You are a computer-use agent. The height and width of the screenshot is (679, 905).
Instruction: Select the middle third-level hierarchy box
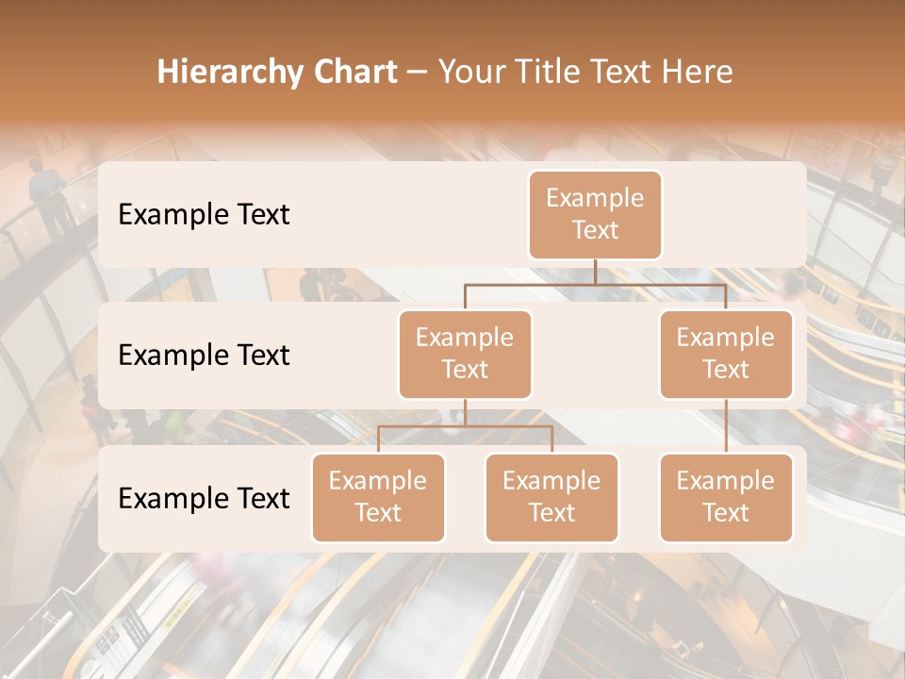tap(551, 497)
